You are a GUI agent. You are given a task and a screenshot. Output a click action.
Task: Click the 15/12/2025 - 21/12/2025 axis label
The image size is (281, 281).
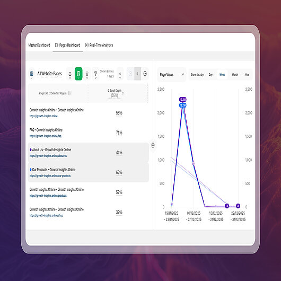pos(216,216)
